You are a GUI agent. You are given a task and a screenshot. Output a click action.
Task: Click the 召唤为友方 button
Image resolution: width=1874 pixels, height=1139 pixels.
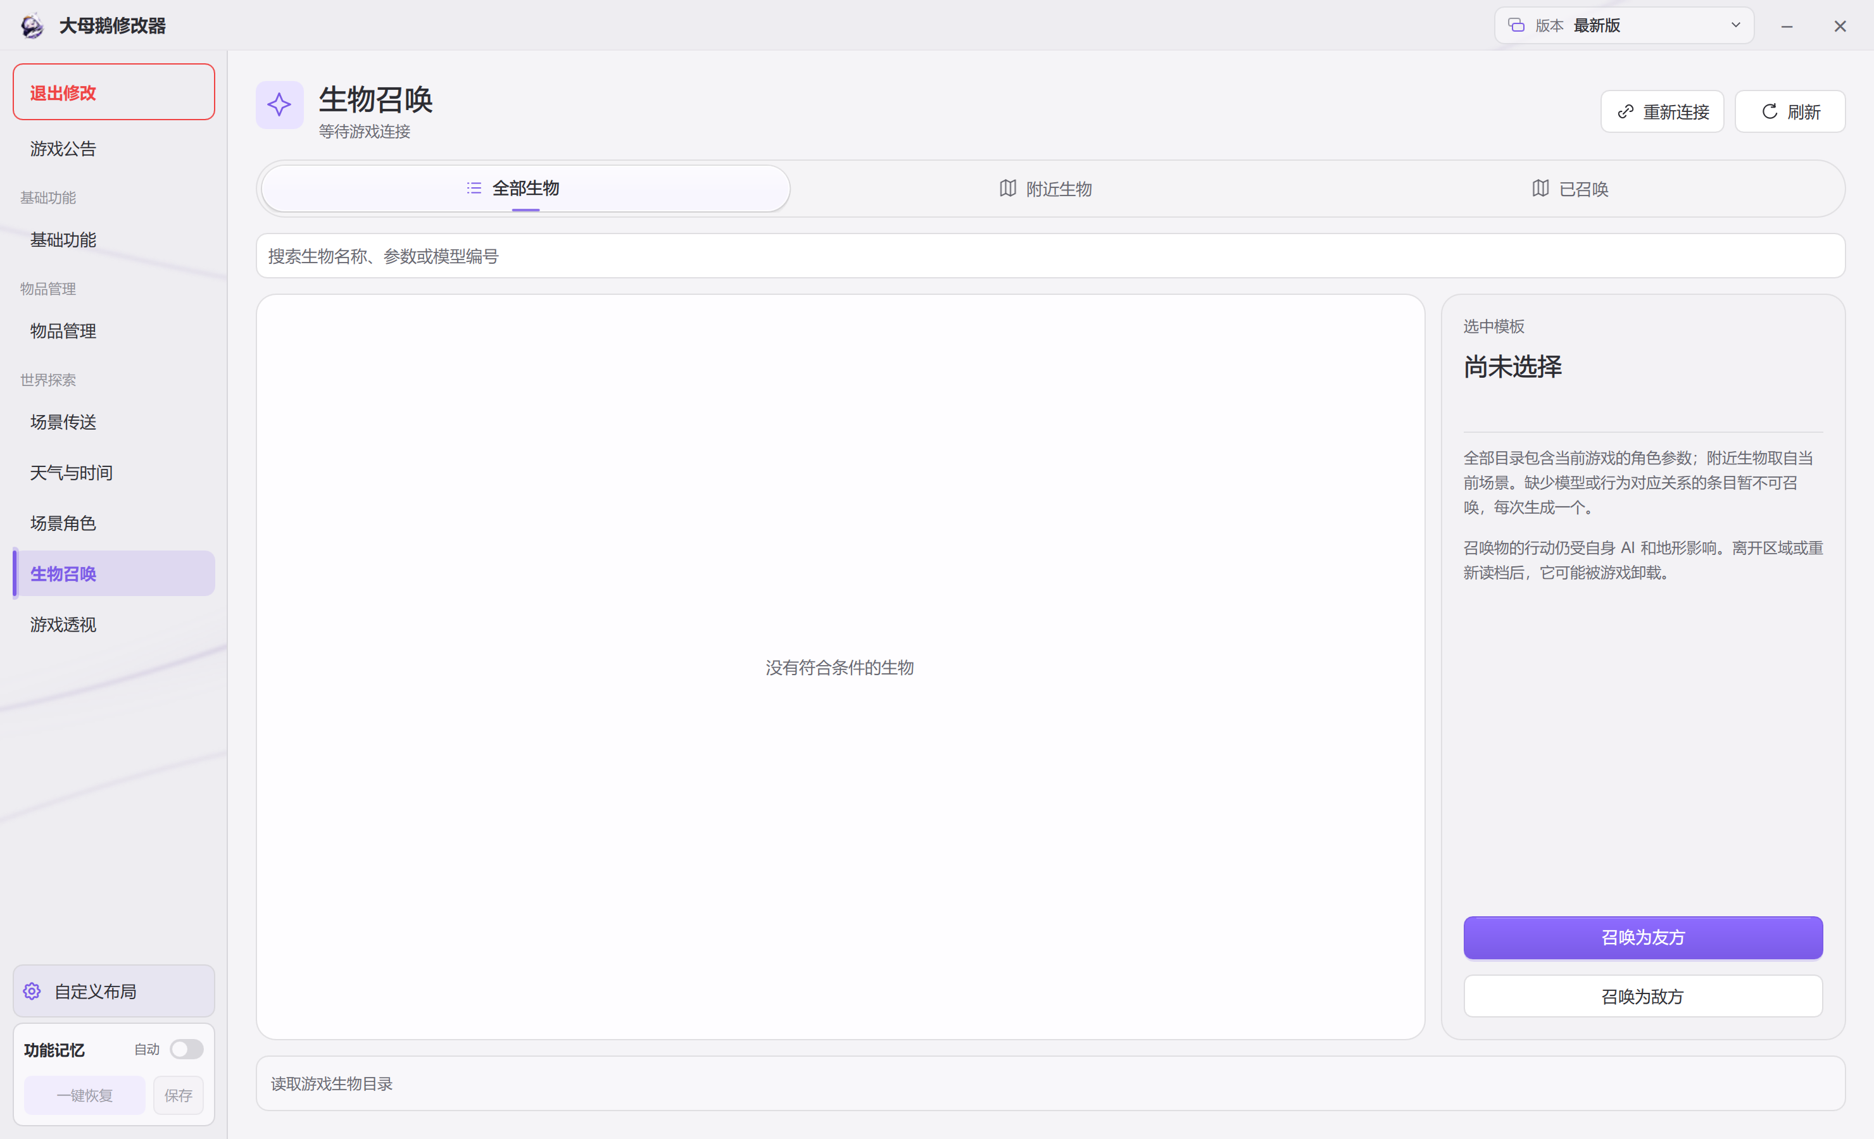(1643, 938)
